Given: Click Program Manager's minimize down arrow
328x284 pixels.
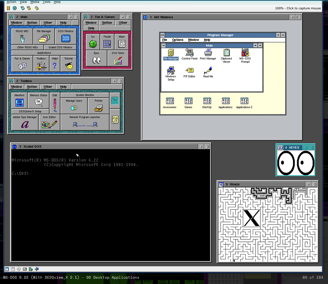Looking at the screenshot, I should (278, 35).
